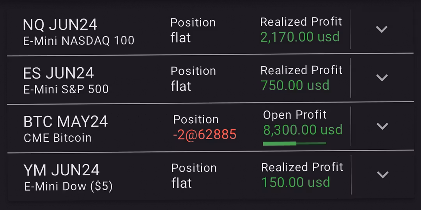Click the 150.00 usd realized profit
This screenshot has height=210, width=421.
[x=295, y=182]
